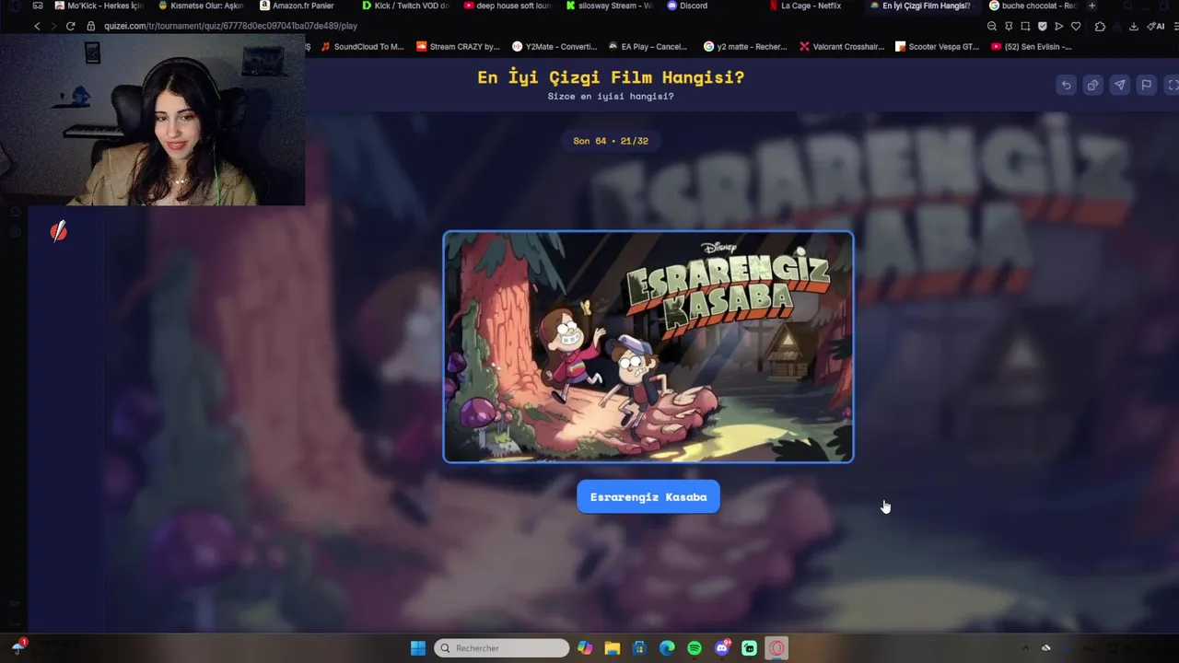The height and width of the screenshot is (663, 1179).
Task: Expand the system tray hidden icons chevron
Action: pos(1025,648)
